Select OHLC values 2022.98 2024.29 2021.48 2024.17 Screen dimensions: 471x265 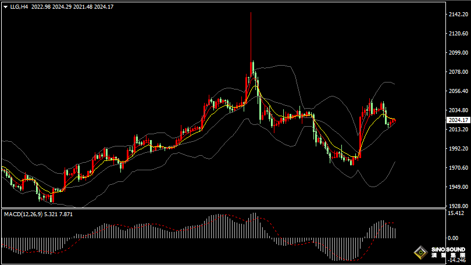point(72,6)
